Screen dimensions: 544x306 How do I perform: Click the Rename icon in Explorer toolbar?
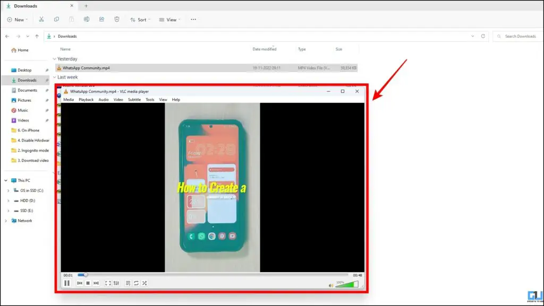pyautogui.click(x=87, y=20)
